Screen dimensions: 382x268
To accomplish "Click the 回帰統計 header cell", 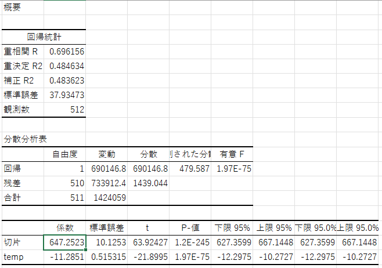I will [44, 37].
